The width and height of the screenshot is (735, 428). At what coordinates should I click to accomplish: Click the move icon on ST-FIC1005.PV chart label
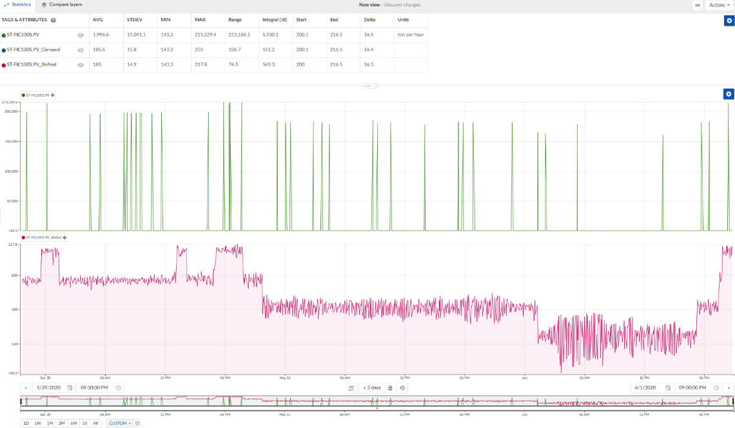point(52,95)
